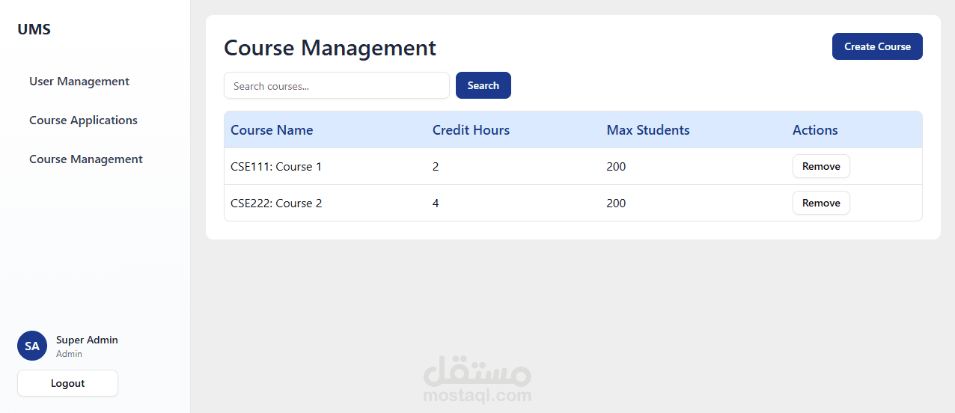Image resolution: width=955 pixels, height=413 pixels.
Task: Click the Course Management page heading
Action: (330, 48)
